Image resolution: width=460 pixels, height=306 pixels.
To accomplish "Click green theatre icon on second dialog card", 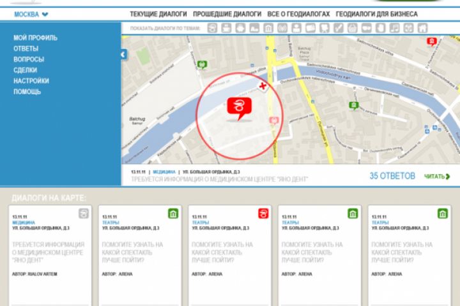I will click(x=173, y=214).
